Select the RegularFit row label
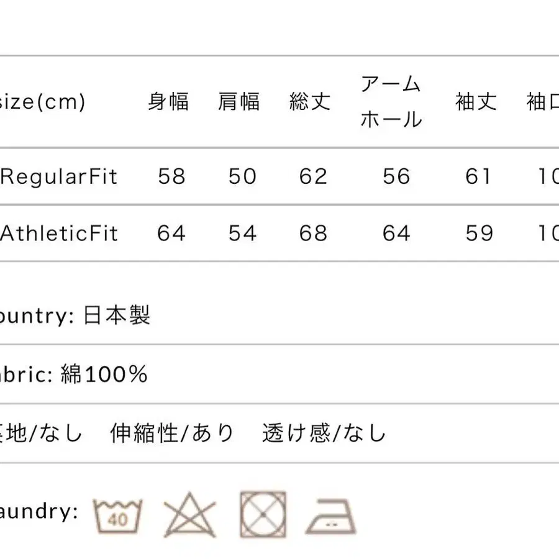 coord(58,176)
